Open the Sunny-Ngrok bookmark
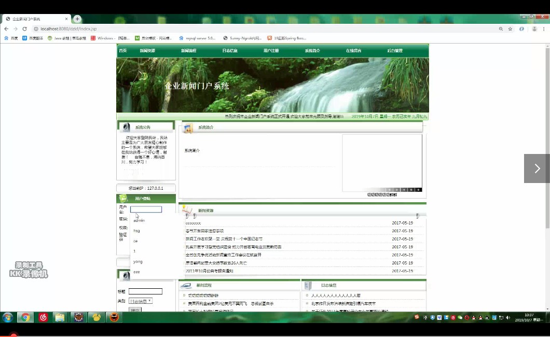This screenshot has height=337, width=550. coord(242,38)
